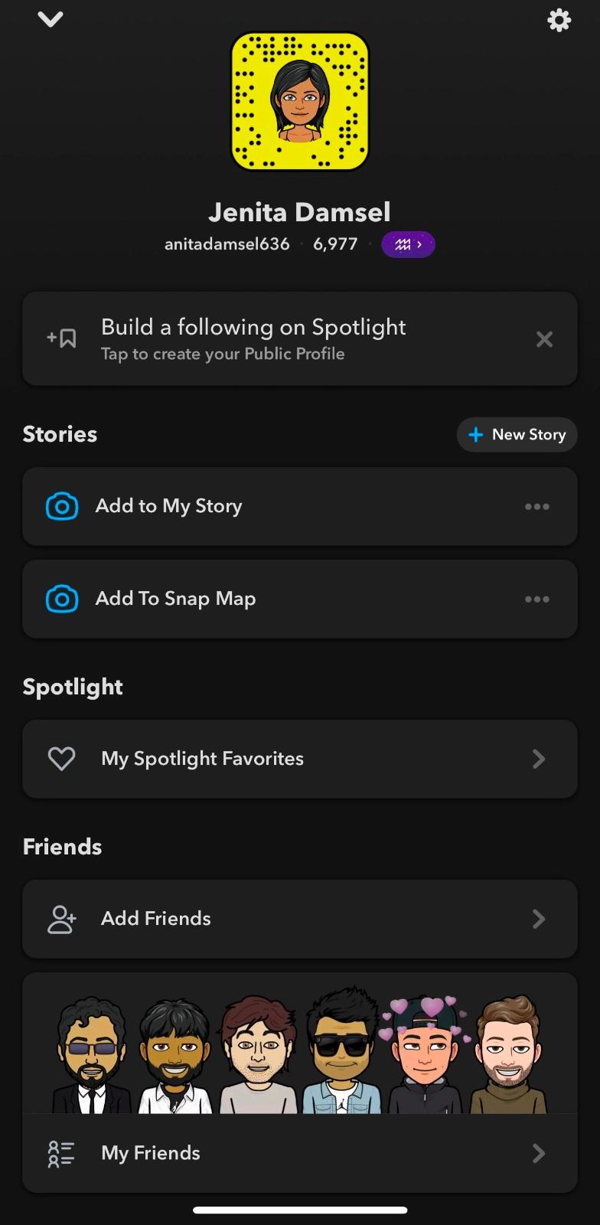Create a New Story
Image resolution: width=600 pixels, height=1225 pixels.
tap(517, 435)
